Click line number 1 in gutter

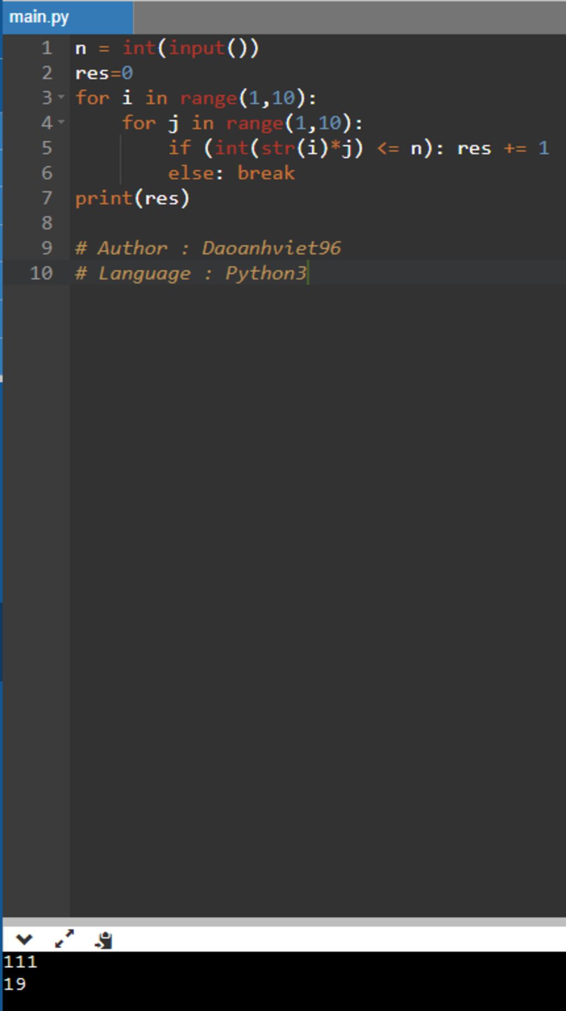coord(47,48)
